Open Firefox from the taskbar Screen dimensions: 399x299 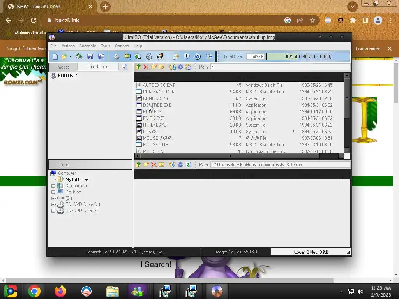click(60, 291)
